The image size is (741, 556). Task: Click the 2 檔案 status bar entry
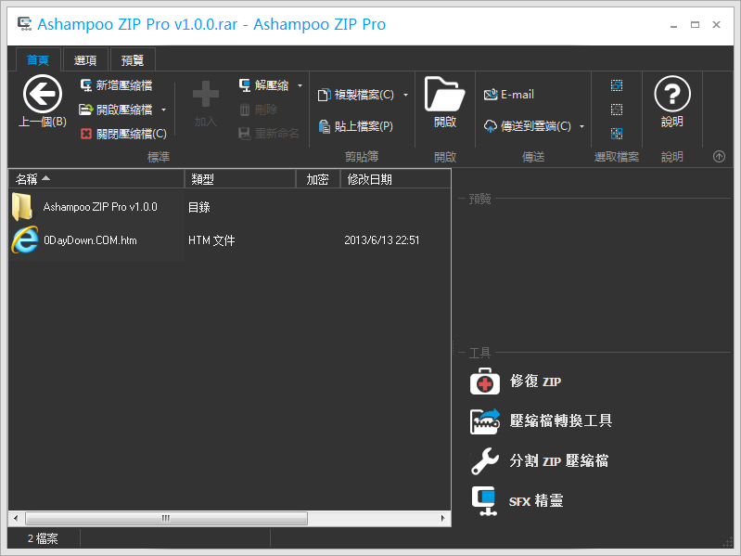(x=43, y=538)
